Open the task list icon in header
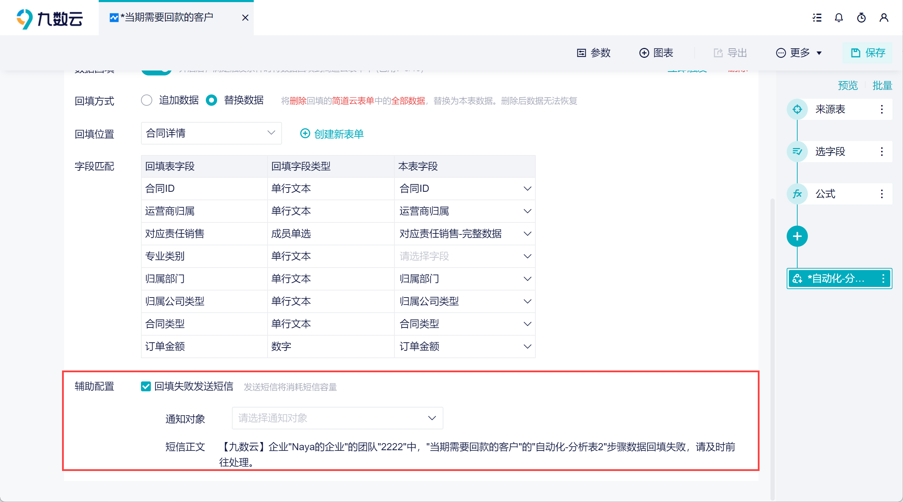903x502 pixels. point(817,18)
